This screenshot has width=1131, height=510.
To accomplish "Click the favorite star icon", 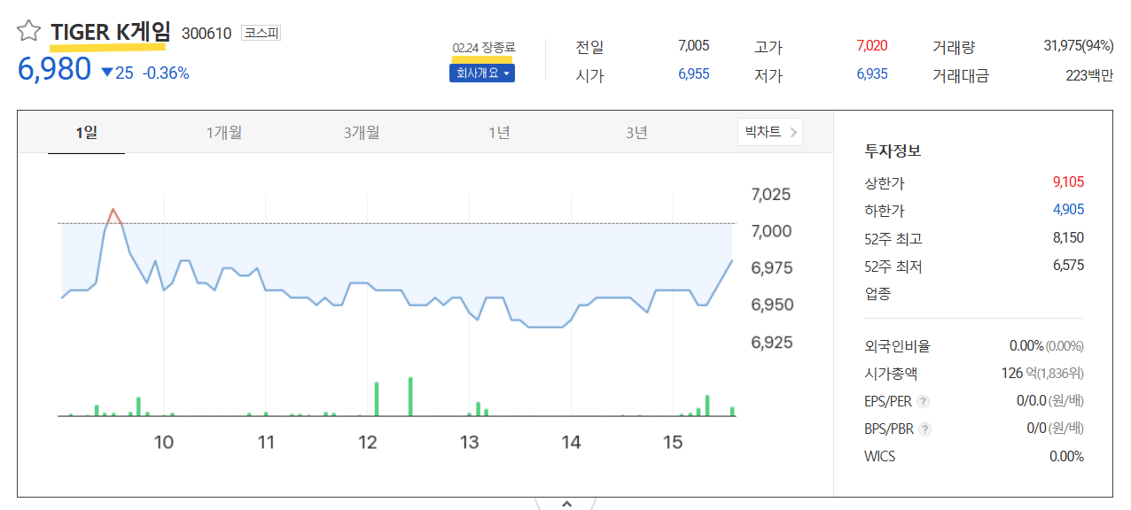I will [x=29, y=29].
